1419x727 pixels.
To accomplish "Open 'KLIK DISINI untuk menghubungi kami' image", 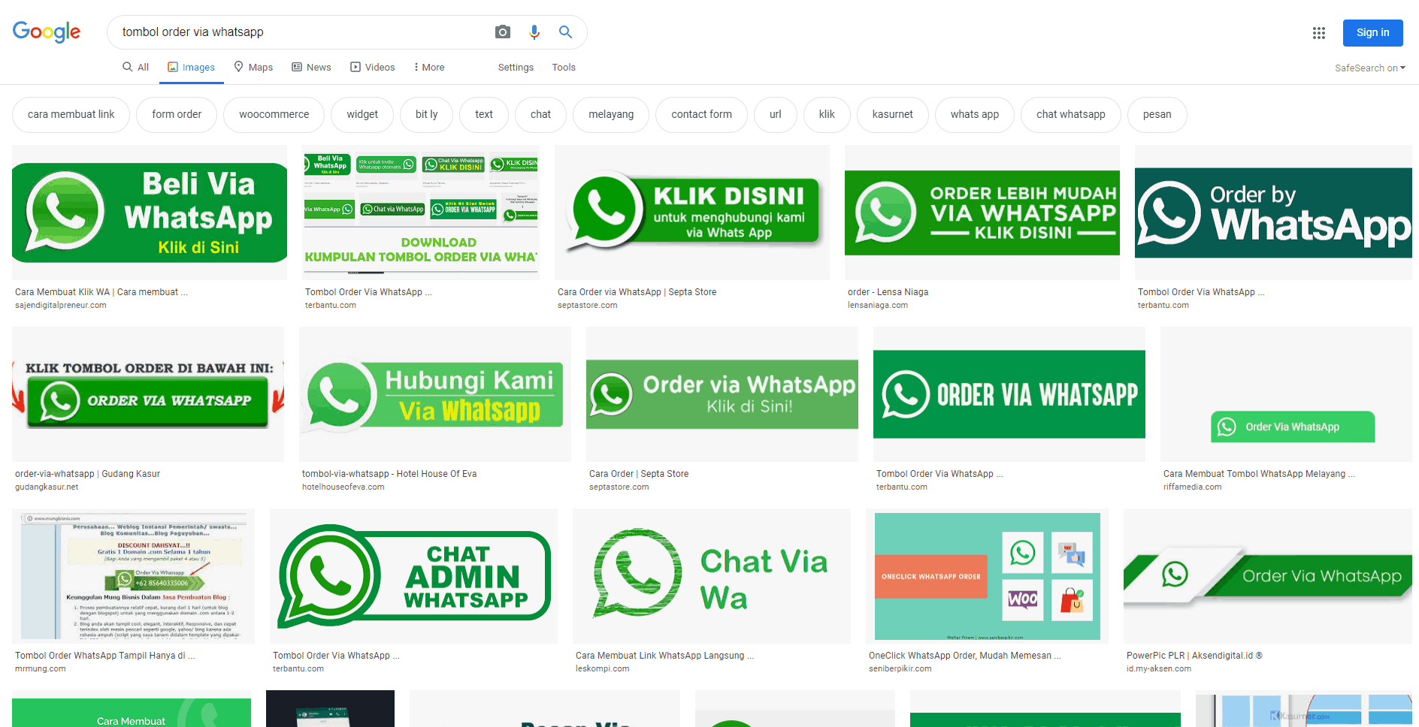I will (692, 213).
